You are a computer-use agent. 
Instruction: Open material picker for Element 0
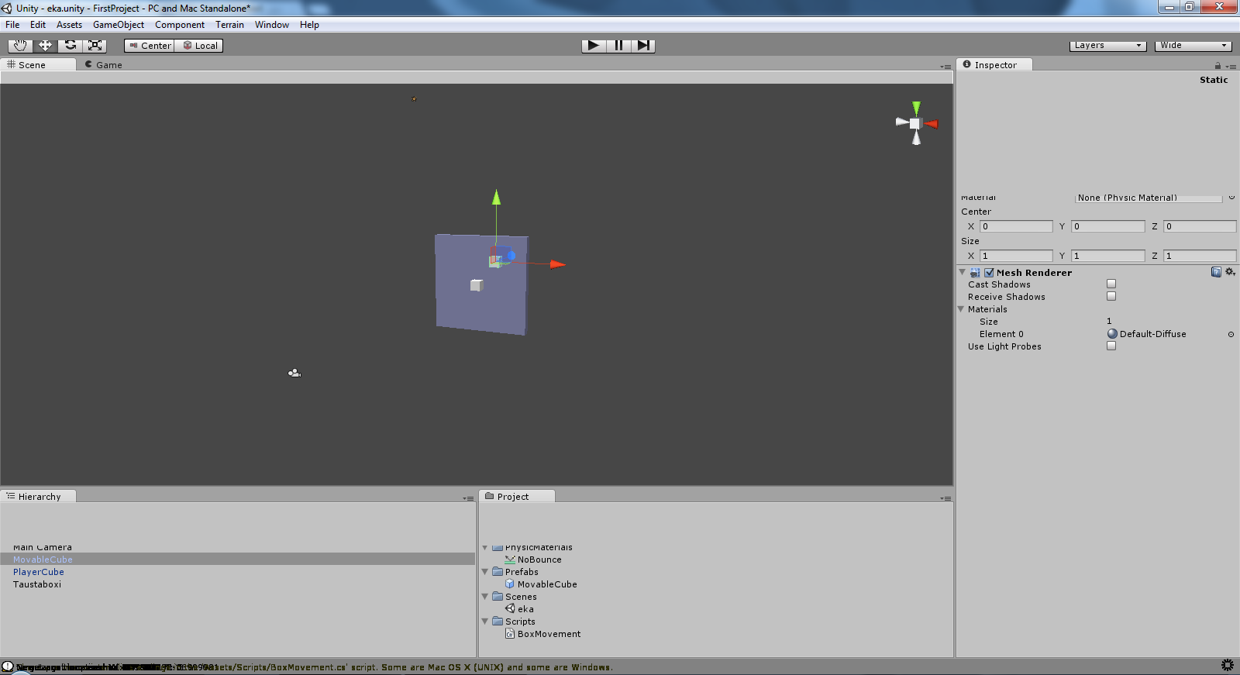pos(1231,334)
